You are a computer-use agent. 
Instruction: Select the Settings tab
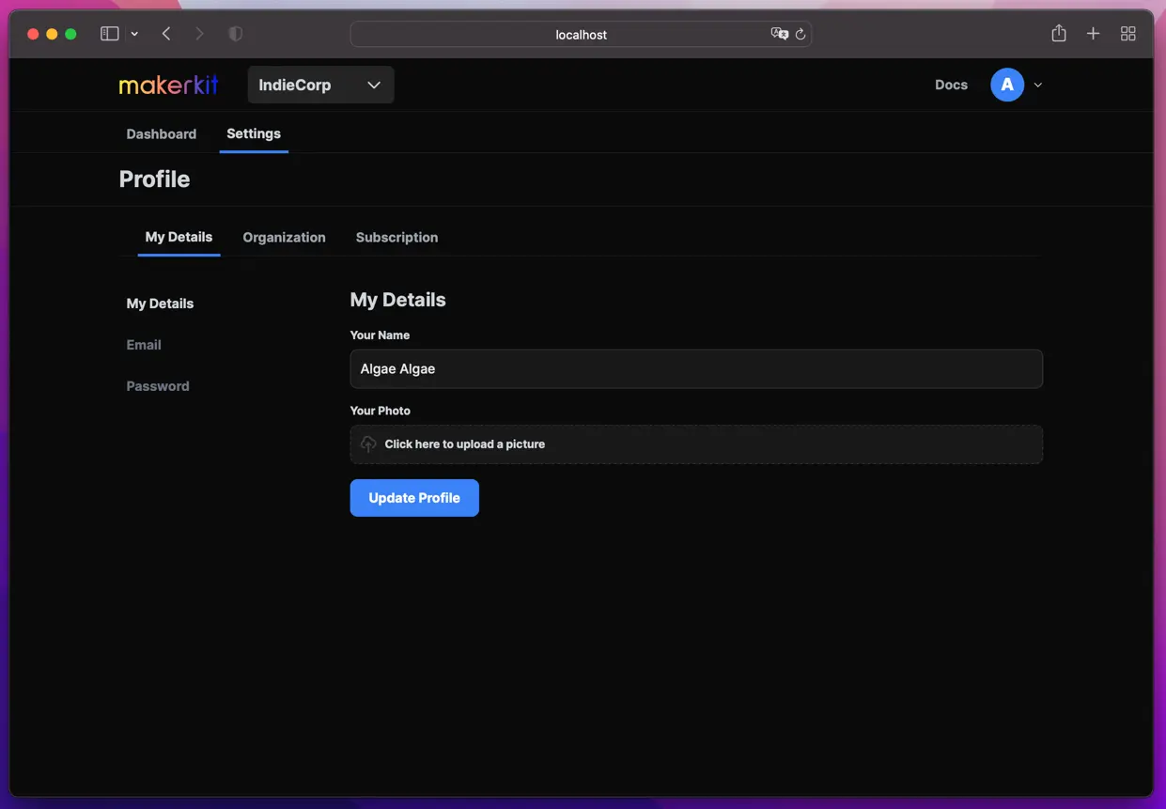(x=254, y=133)
